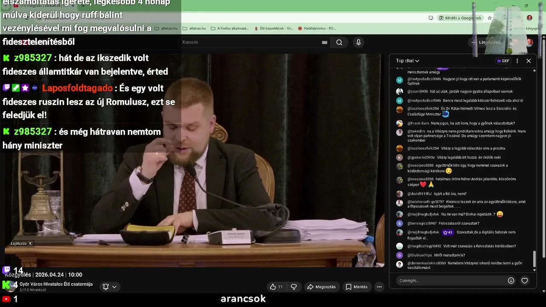
Task: Click the @david9119ful avatar in chat
Action: coord(399,194)
